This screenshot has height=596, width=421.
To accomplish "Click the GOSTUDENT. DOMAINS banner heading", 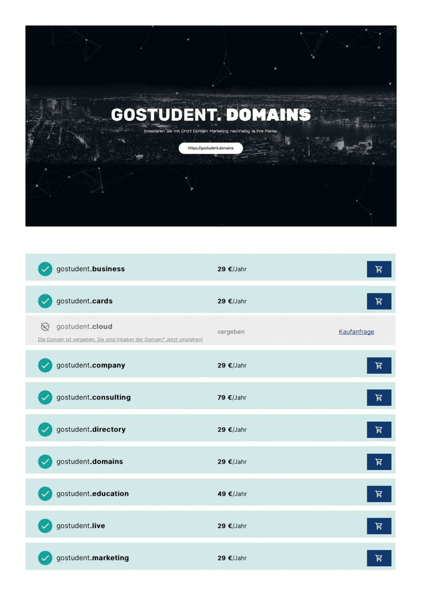I will pos(211,115).
